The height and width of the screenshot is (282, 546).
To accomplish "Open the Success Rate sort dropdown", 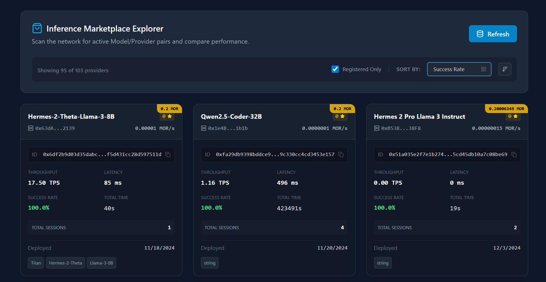I will pyautogui.click(x=459, y=69).
